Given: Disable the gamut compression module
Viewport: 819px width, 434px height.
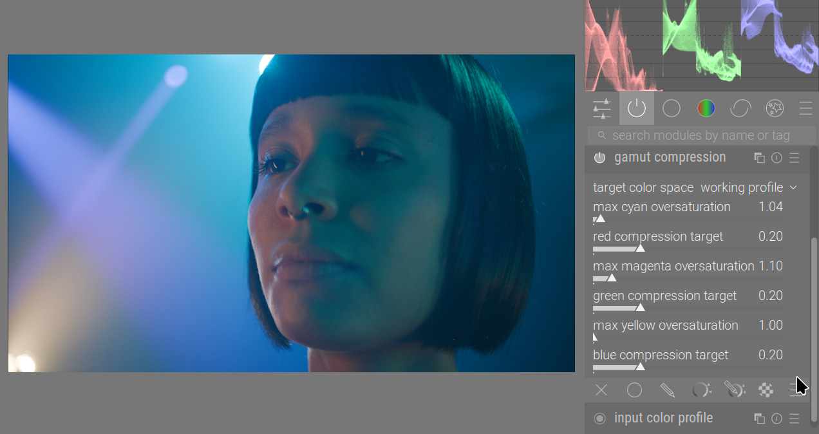Looking at the screenshot, I should (599, 158).
